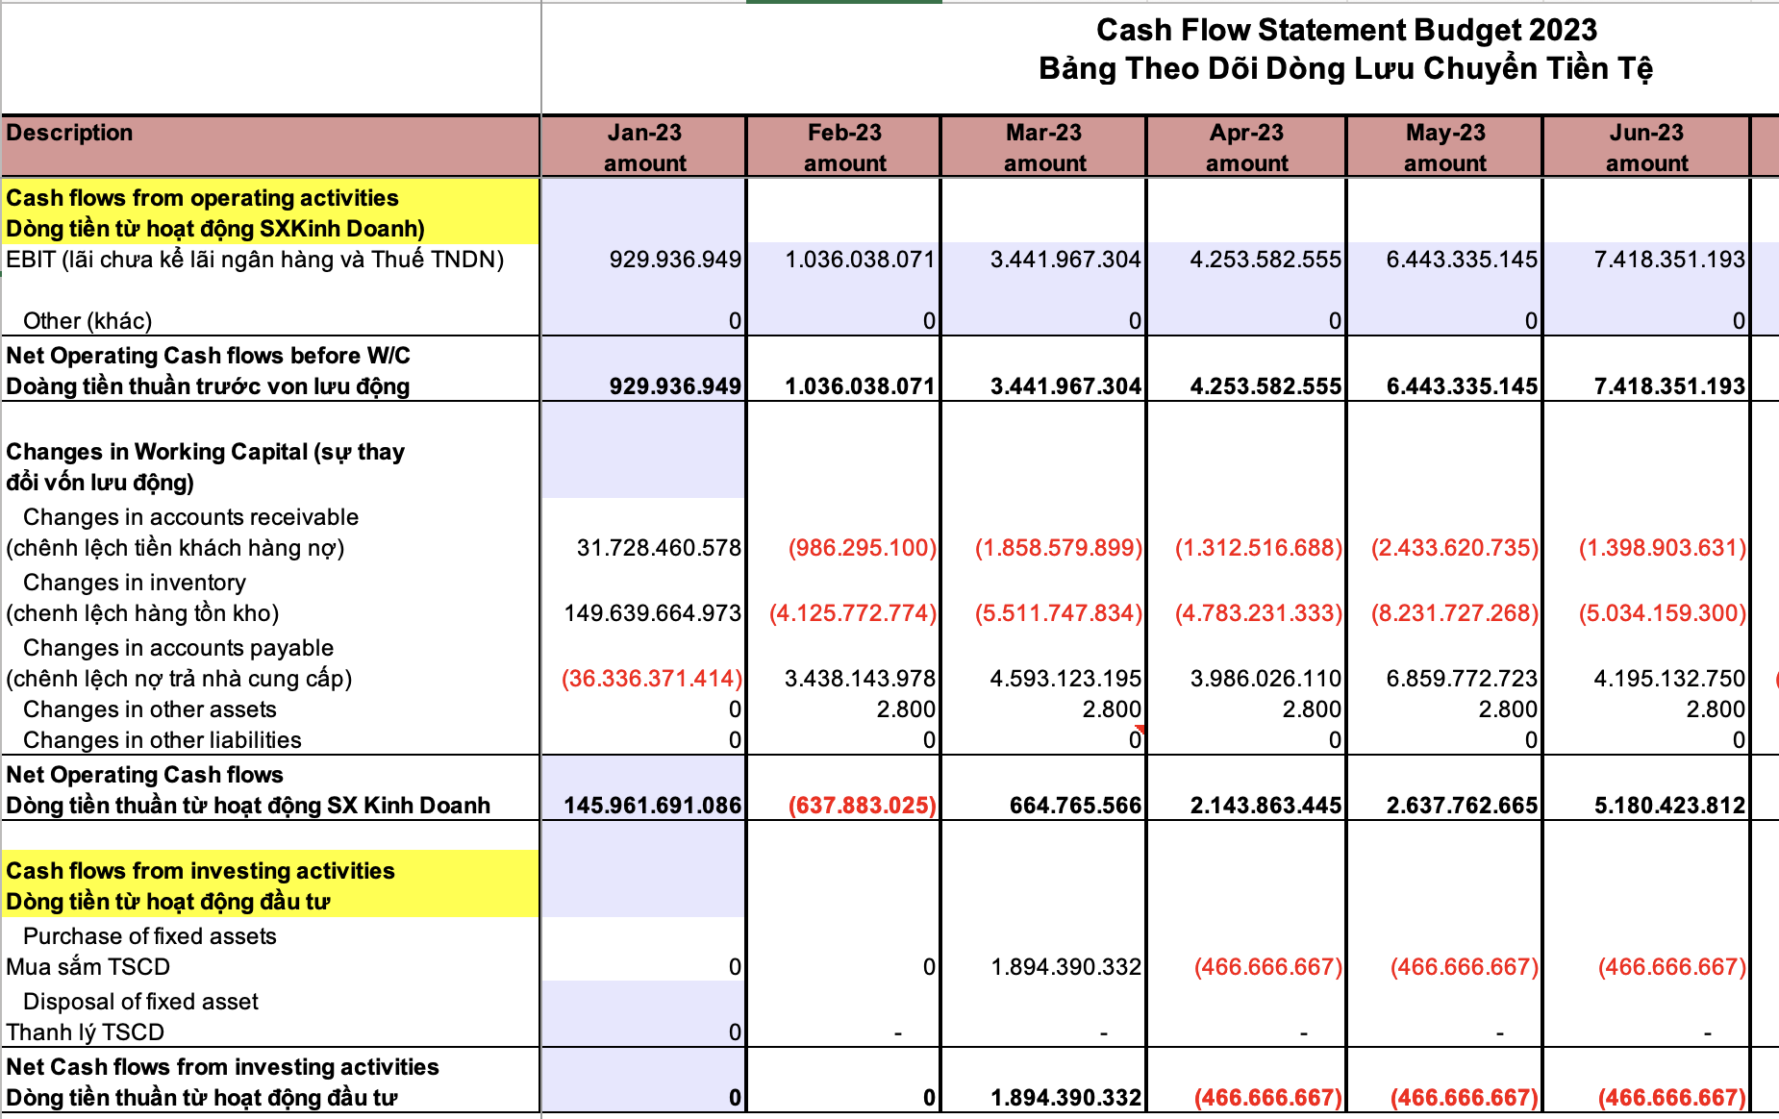Select EBIT value 6.443.335.145 for May-23

click(x=1462, y=260)
